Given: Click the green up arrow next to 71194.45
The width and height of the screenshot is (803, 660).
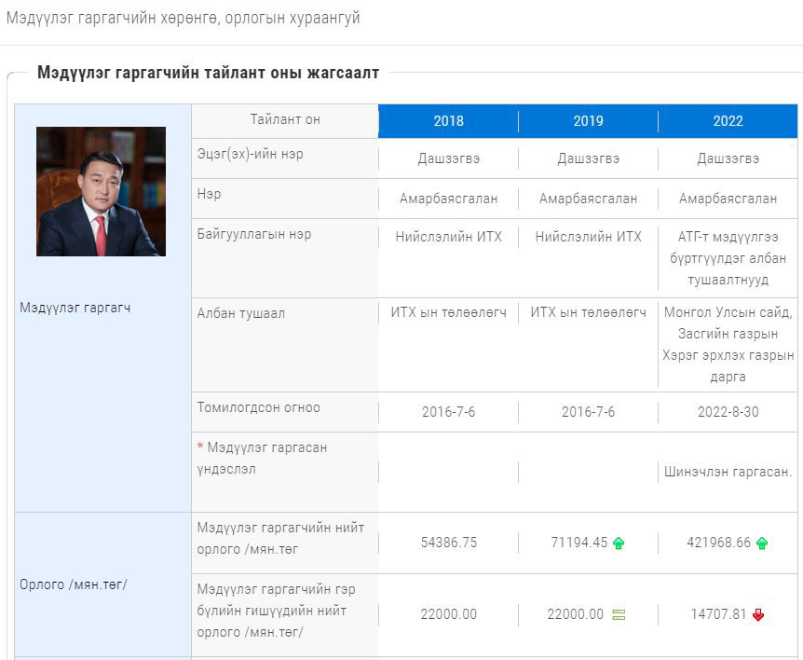Looking at the screenshot, I should tap(619, 543).
